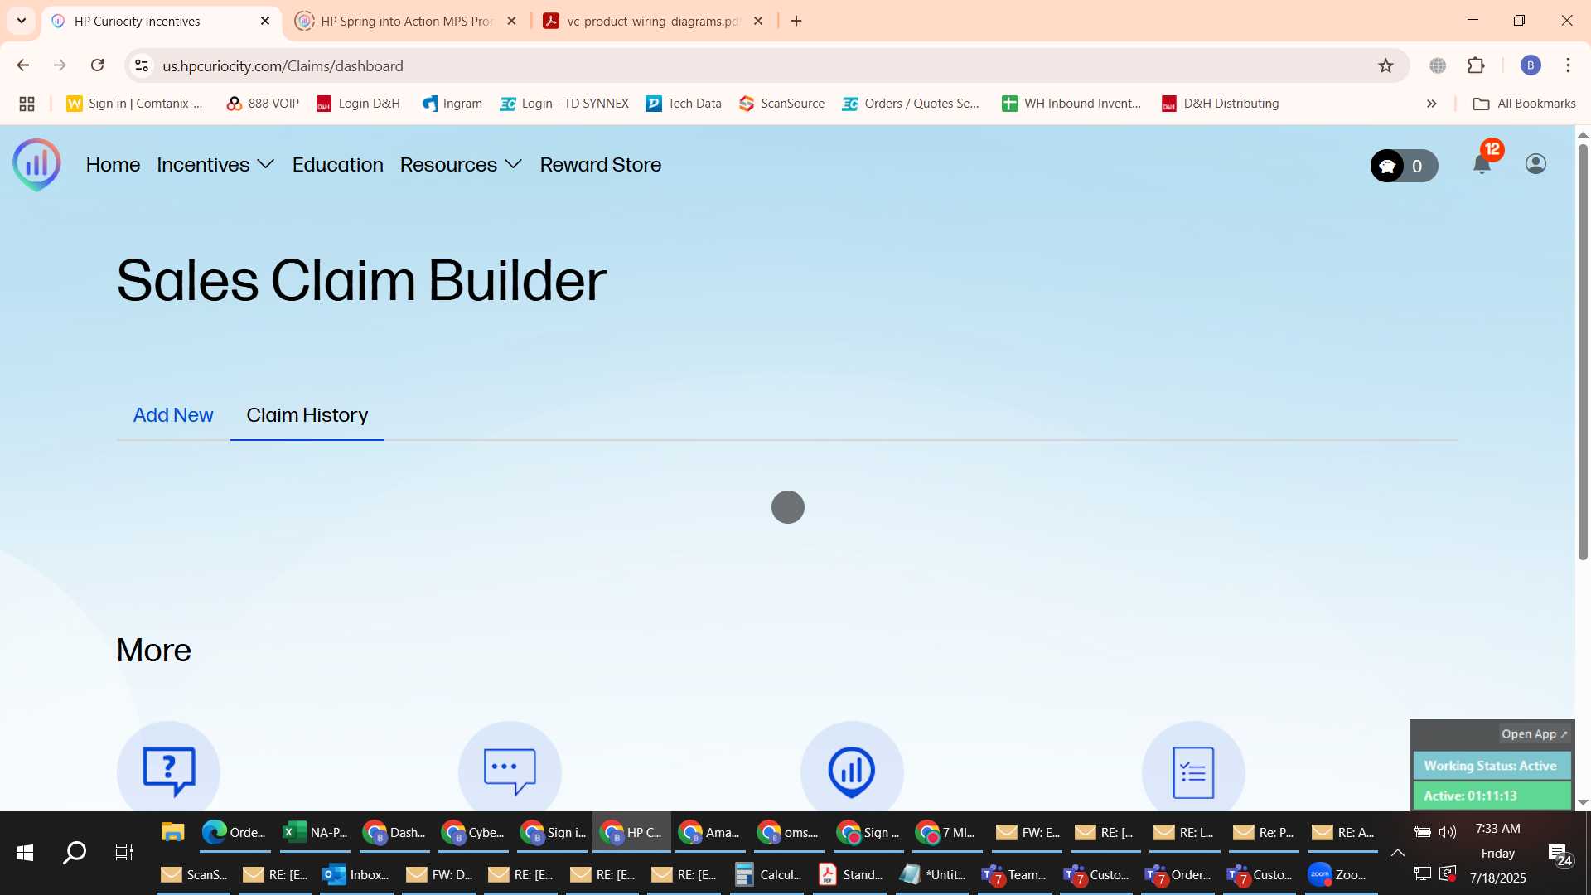Viewport: 1591px width, 895px height.
Task: Open the D&H Distributing bookmark
Action: (x=1221, y=104)
